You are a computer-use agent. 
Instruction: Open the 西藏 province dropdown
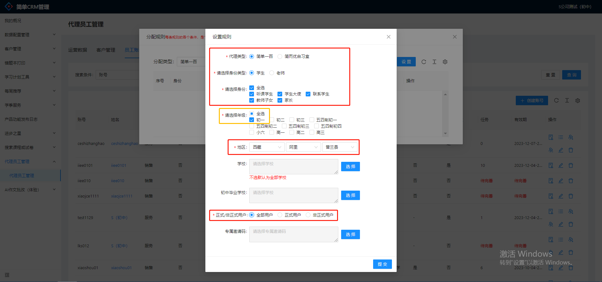(x=267, y=147)
